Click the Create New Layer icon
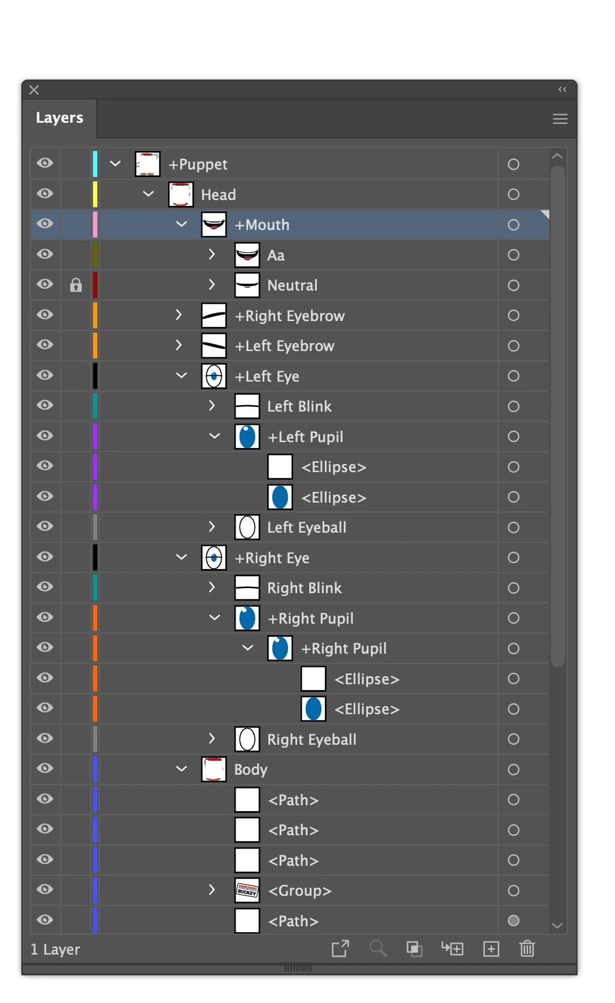Image resolution: width=615 pixels, height=1003 pixels. (x=491, y=948)
